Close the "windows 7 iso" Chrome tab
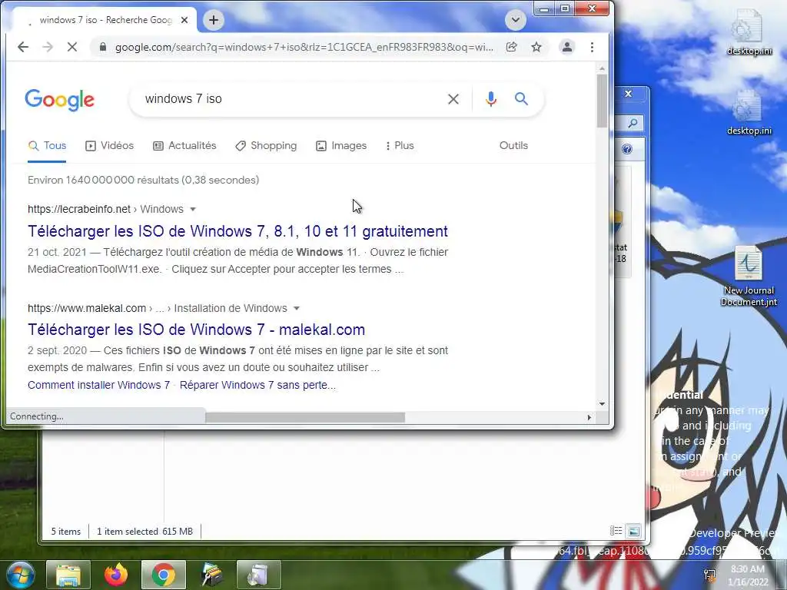Viewport: 787px width, 590px height. point(184,20)
